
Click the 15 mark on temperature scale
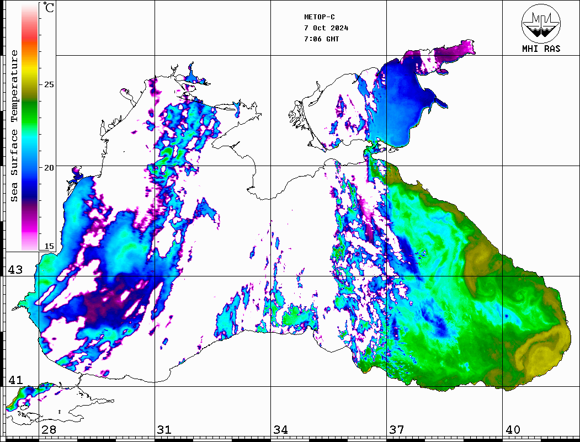tap(49, 246)
